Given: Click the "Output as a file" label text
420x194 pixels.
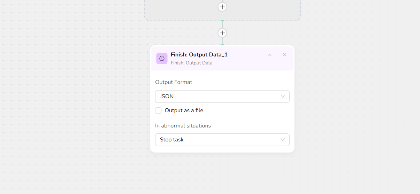Looking at the screenshot, I should 184,110.
